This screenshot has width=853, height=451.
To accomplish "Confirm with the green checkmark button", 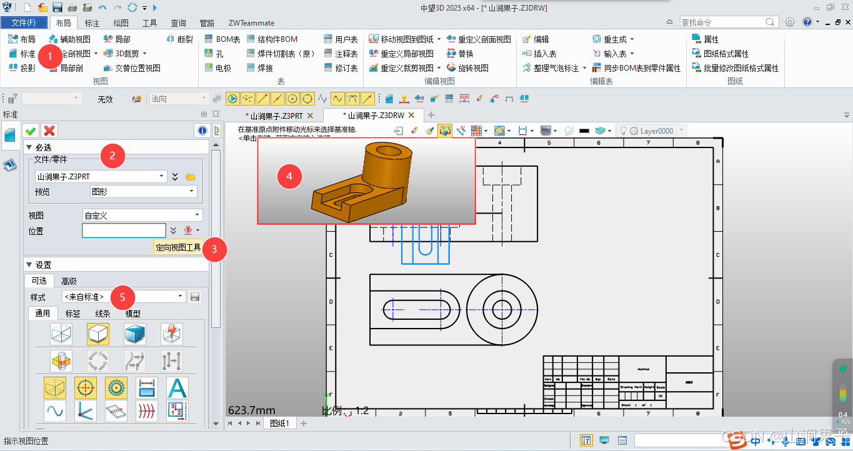I will [30, 131].
